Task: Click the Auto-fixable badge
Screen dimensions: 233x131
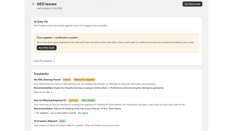Action: (88, 100)
